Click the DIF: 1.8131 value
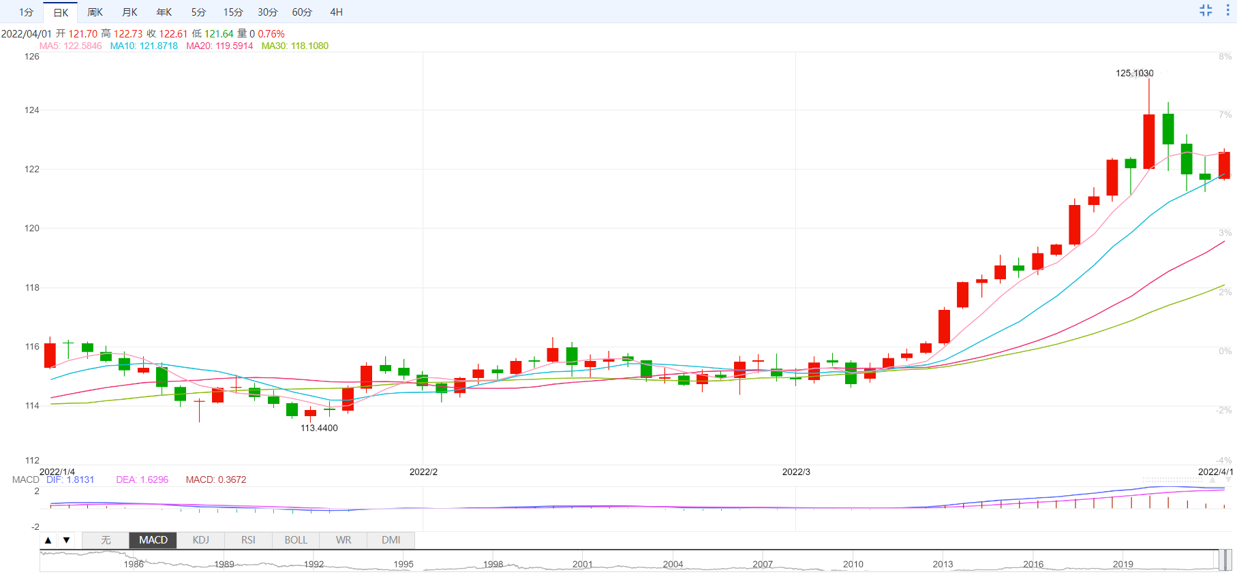The image size is (1237, 583). (70, 479)
